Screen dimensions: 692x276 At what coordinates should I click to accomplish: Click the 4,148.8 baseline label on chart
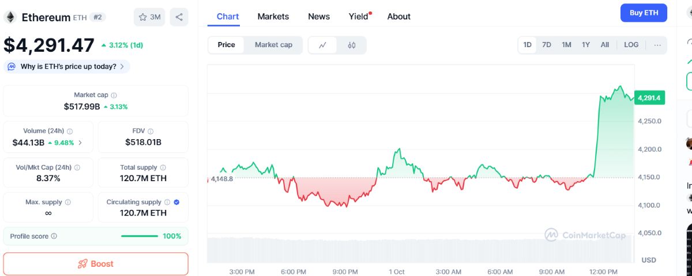222,179
